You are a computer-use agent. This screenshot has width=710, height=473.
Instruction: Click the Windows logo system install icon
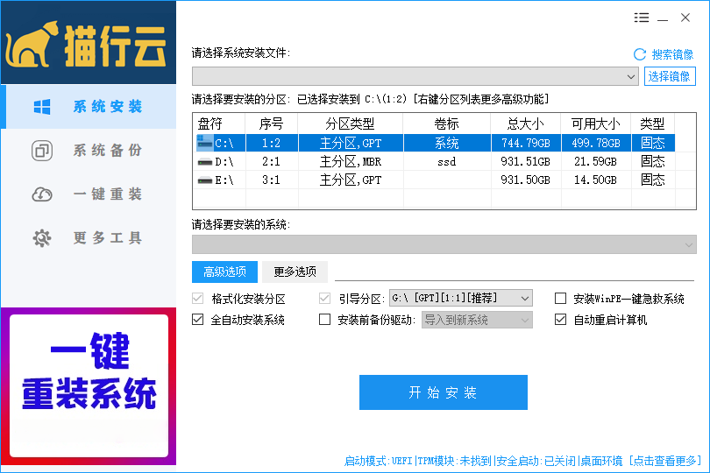(x=41, y=107)
